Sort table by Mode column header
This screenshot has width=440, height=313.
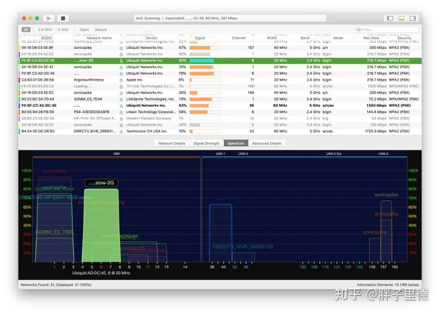click(338, 38)
